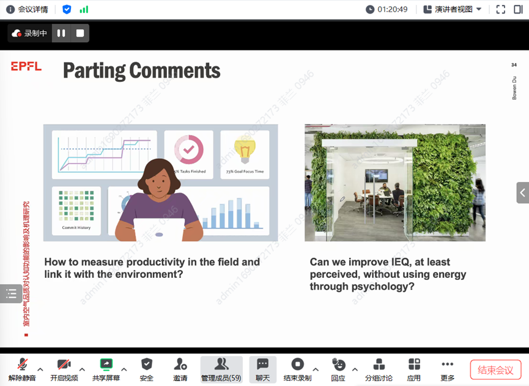The height and width of the screenshot is (386, 529).
Task: Open the 管理成员(59) members panel
Action: click(x=221, y=370)
